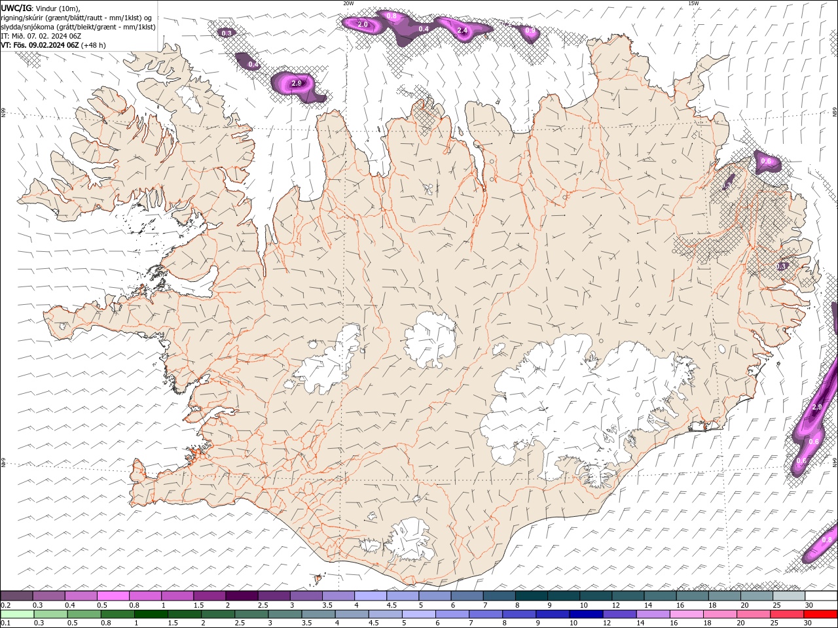Viewport: 838px width, 628px height.
Task: Select the 0.9 precipitation label on the map
Action: [x=530, y=31]
